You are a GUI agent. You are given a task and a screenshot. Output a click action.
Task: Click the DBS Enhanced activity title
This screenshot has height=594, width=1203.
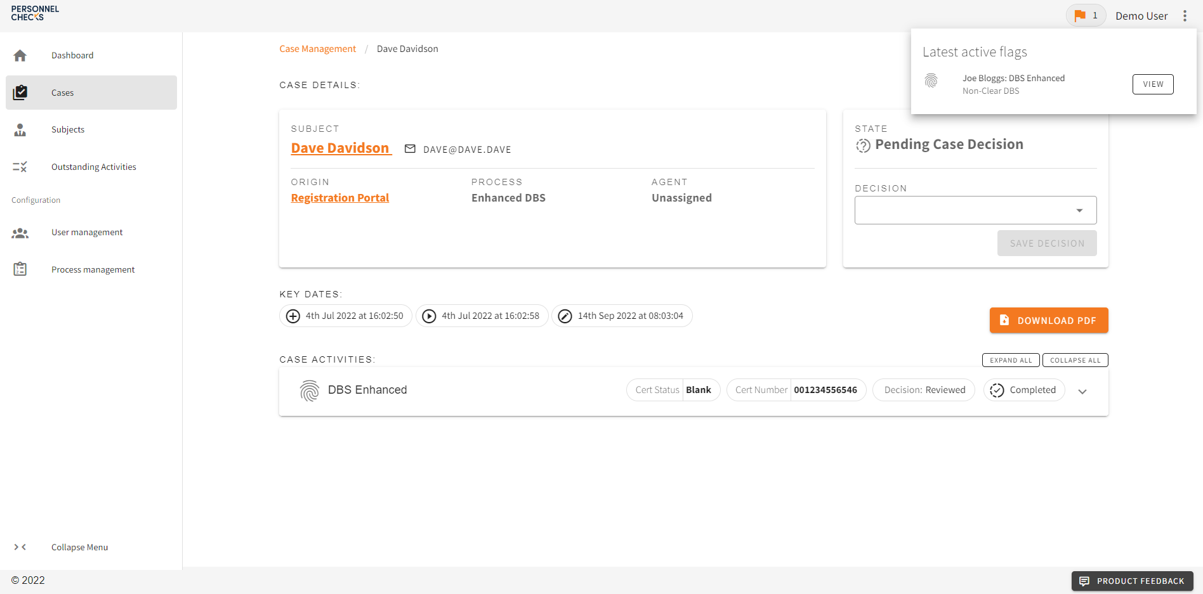367,390
